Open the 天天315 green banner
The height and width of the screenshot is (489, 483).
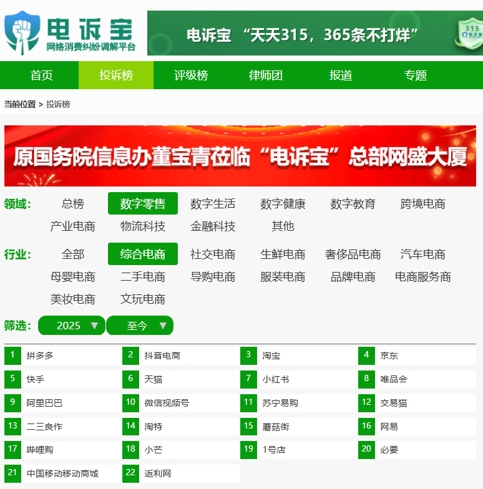pos(315,33)
